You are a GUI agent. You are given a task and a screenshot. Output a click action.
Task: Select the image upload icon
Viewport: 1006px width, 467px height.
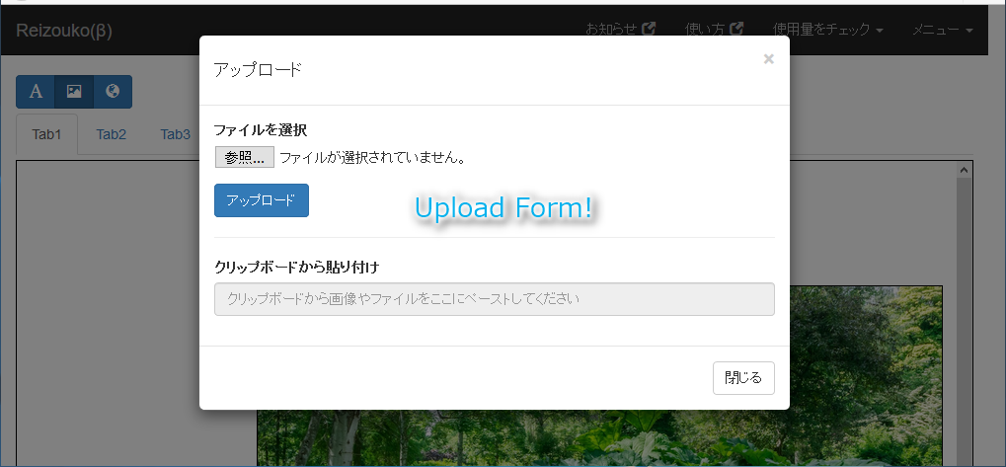(74, 92)
